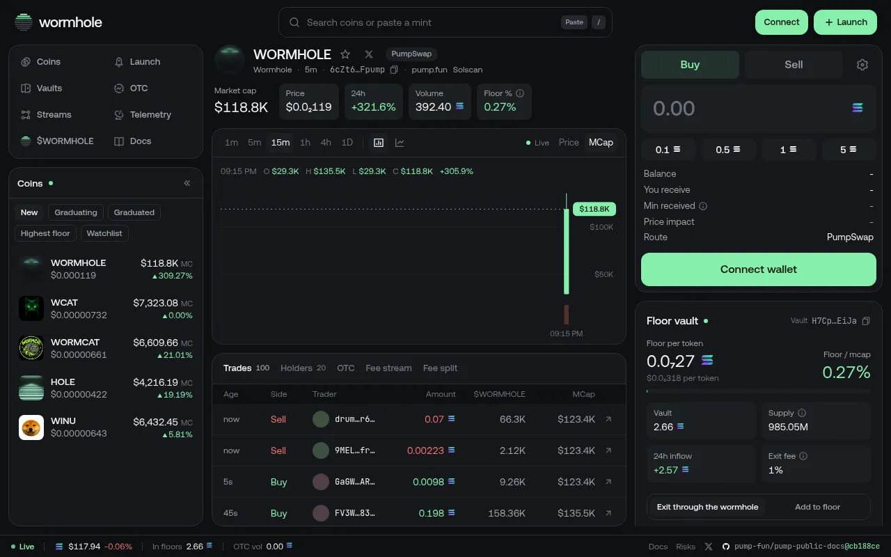Screen dimensions: 891x557
Task: Click the Launch button in header
Action: pyautogui.click(x=845, y=22)
